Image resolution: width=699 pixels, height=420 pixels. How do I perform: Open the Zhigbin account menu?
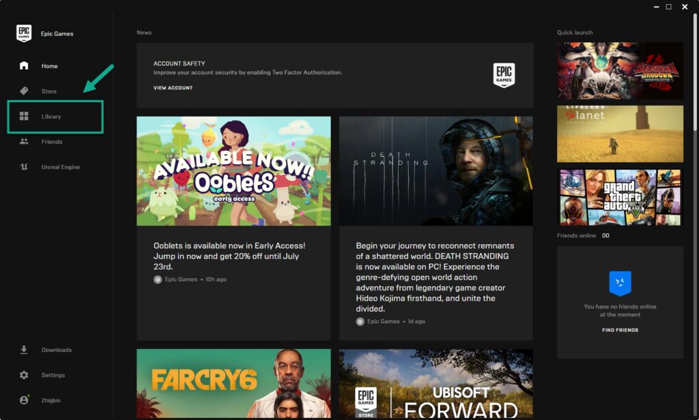point(51,400)
